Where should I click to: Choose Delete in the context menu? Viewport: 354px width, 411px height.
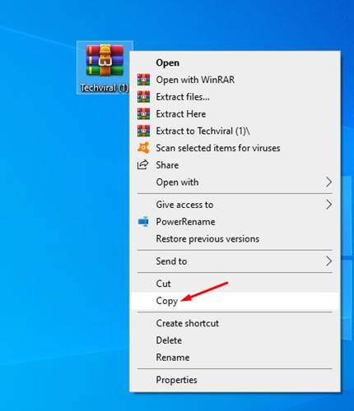(x=235, y=340)
